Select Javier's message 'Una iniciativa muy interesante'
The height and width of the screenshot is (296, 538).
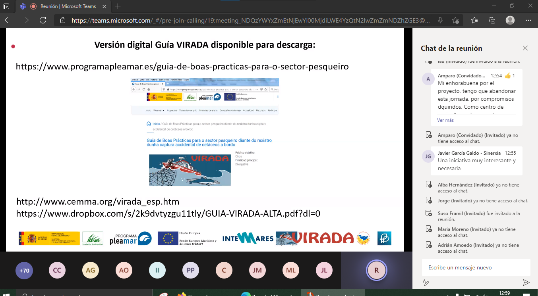point(477,164)
